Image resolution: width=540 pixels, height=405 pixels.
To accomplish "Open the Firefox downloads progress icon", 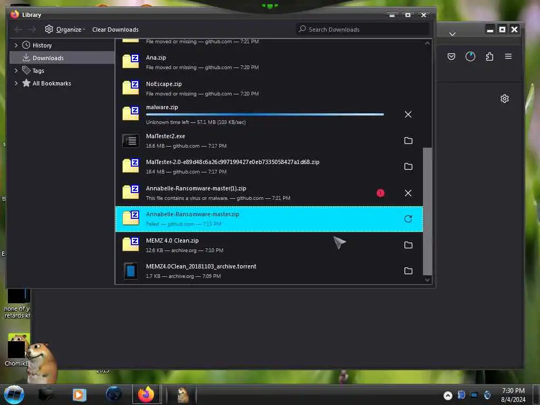I will point(470,56).
